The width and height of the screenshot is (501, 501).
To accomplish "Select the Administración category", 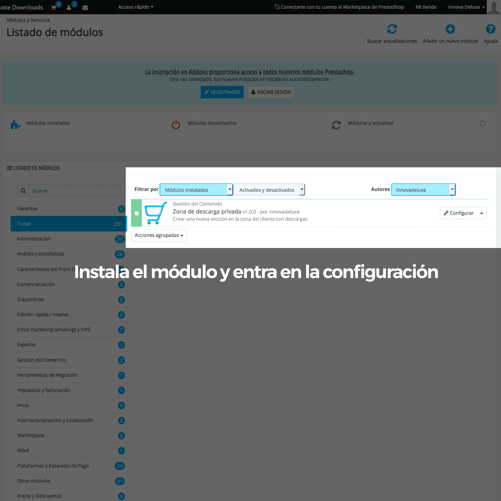I will 69,238.
